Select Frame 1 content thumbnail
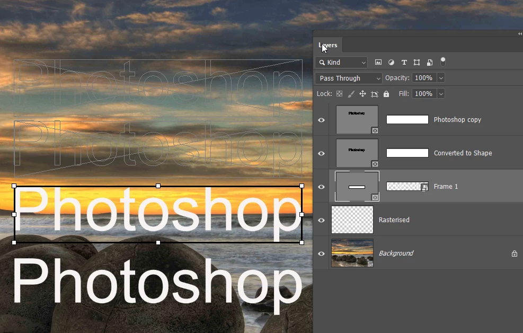Screen dimensions: 523x333 click(407, 186)
